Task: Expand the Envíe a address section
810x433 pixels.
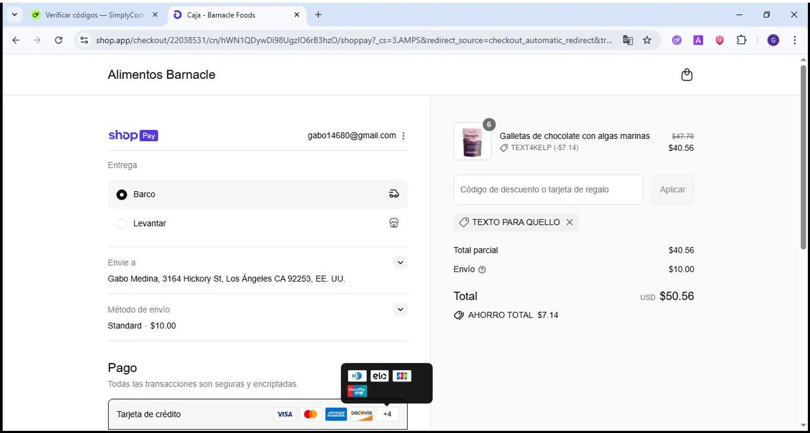Action: click(x=400, y=263)
